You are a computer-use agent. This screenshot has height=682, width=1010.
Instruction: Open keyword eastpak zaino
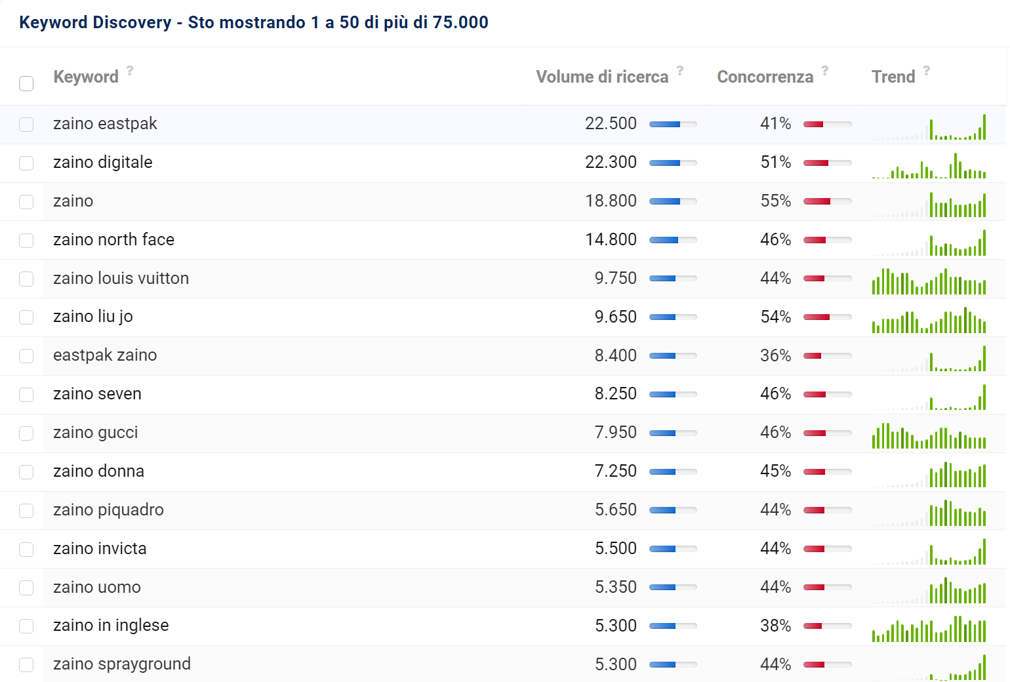pyautogui.click(x=105, y=355)
